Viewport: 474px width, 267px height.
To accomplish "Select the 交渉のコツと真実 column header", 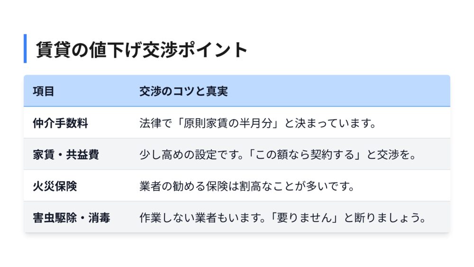I will tap(183, 91).
